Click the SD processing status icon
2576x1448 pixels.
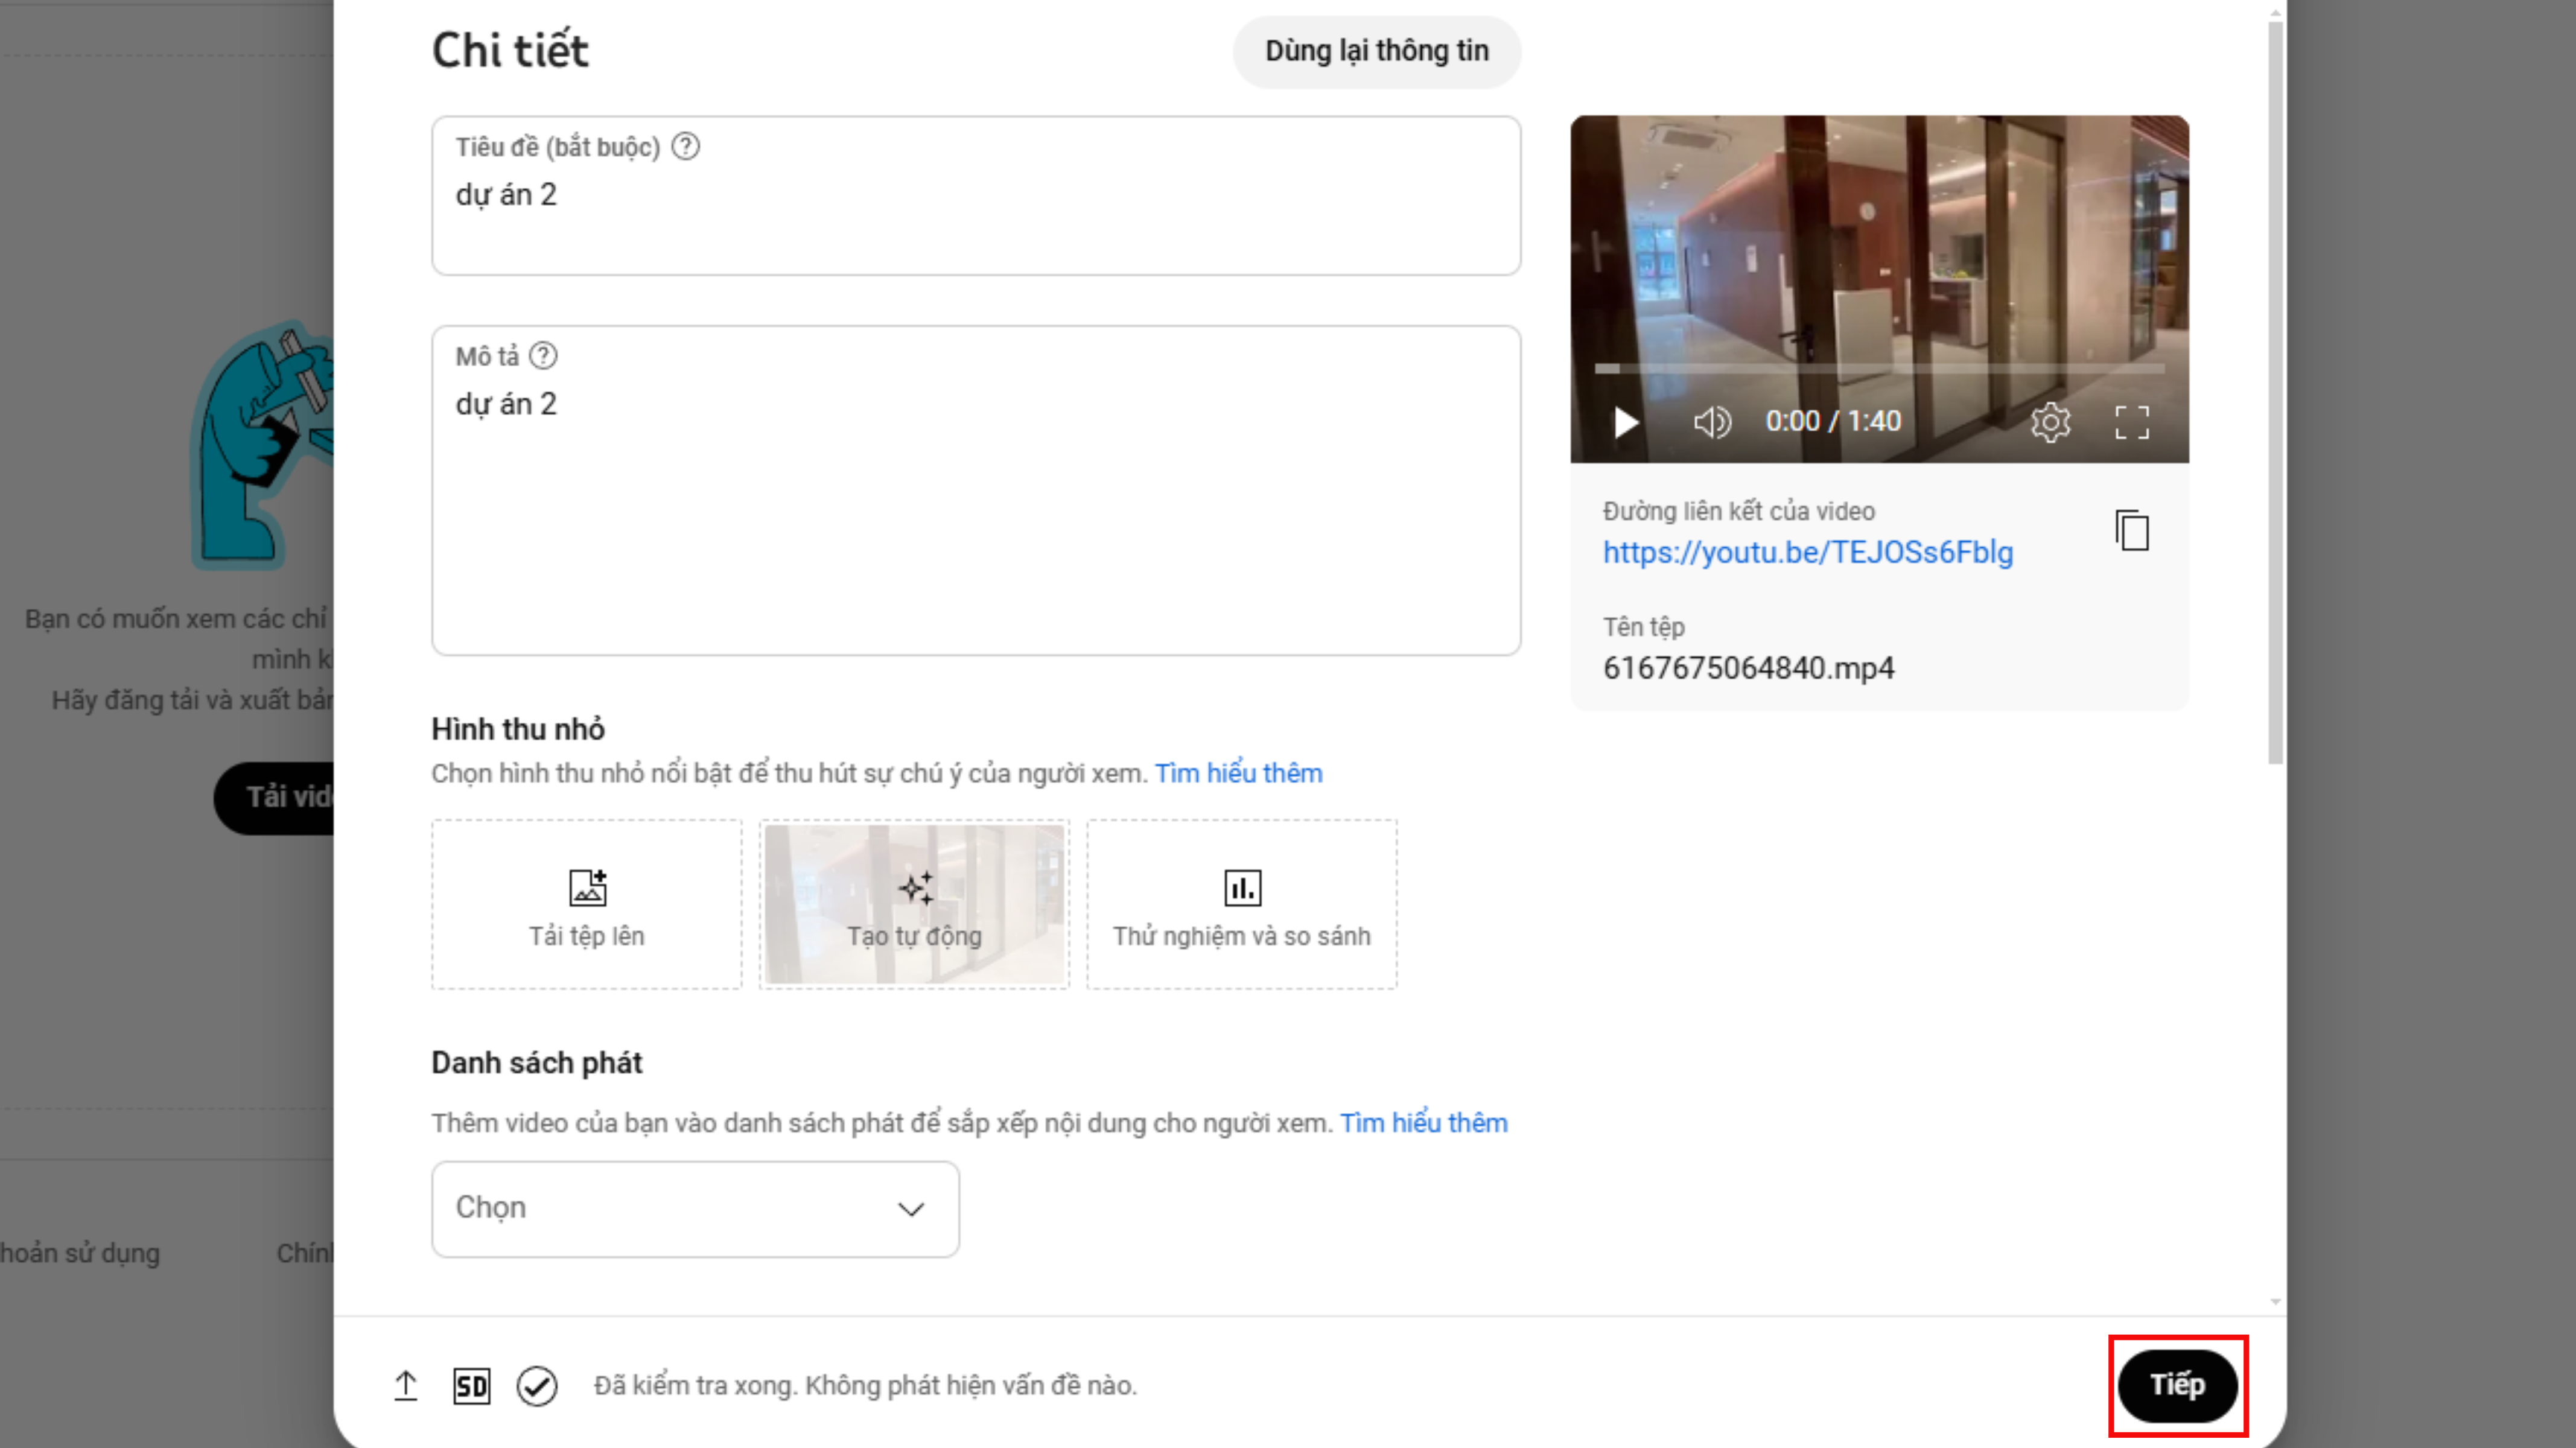tap(471, 1385)
